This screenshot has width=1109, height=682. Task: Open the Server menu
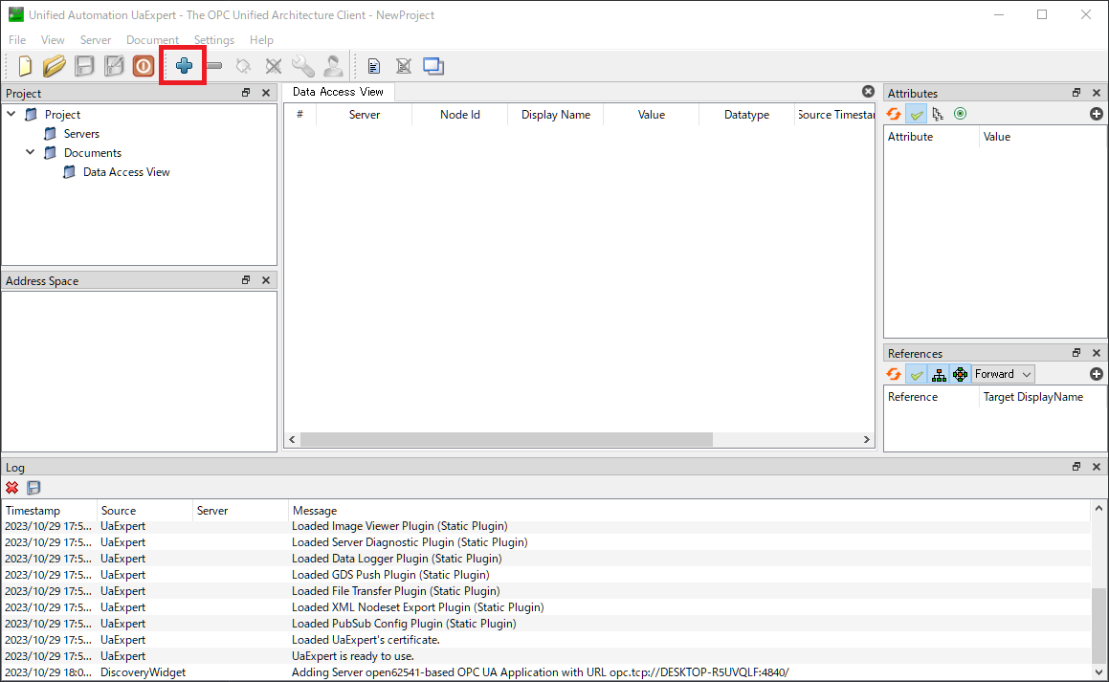coord(96,40)
